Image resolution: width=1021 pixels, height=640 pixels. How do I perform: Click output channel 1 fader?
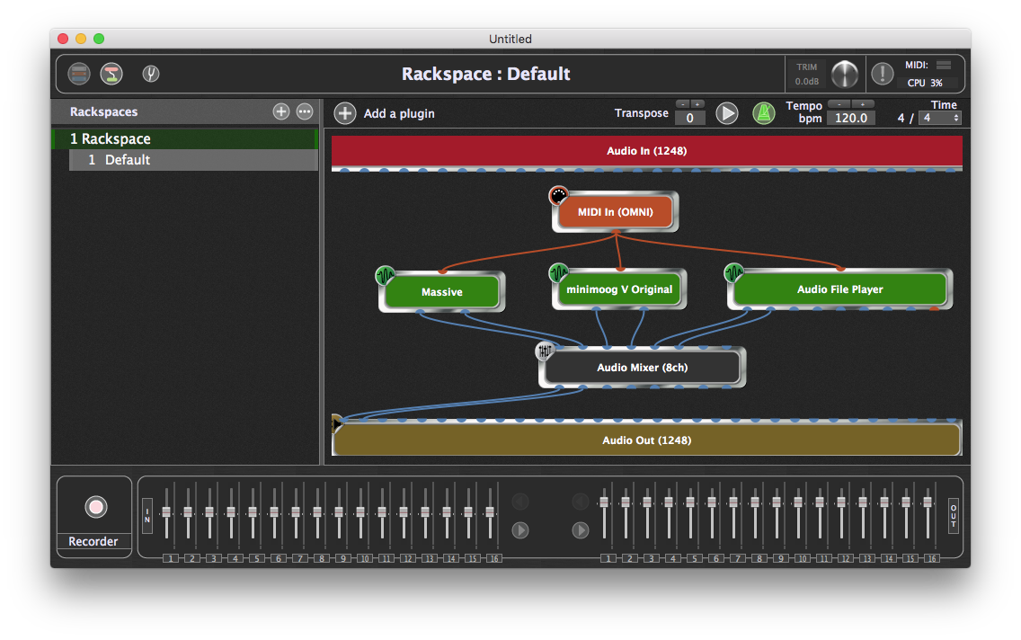[x=604, y=502]
